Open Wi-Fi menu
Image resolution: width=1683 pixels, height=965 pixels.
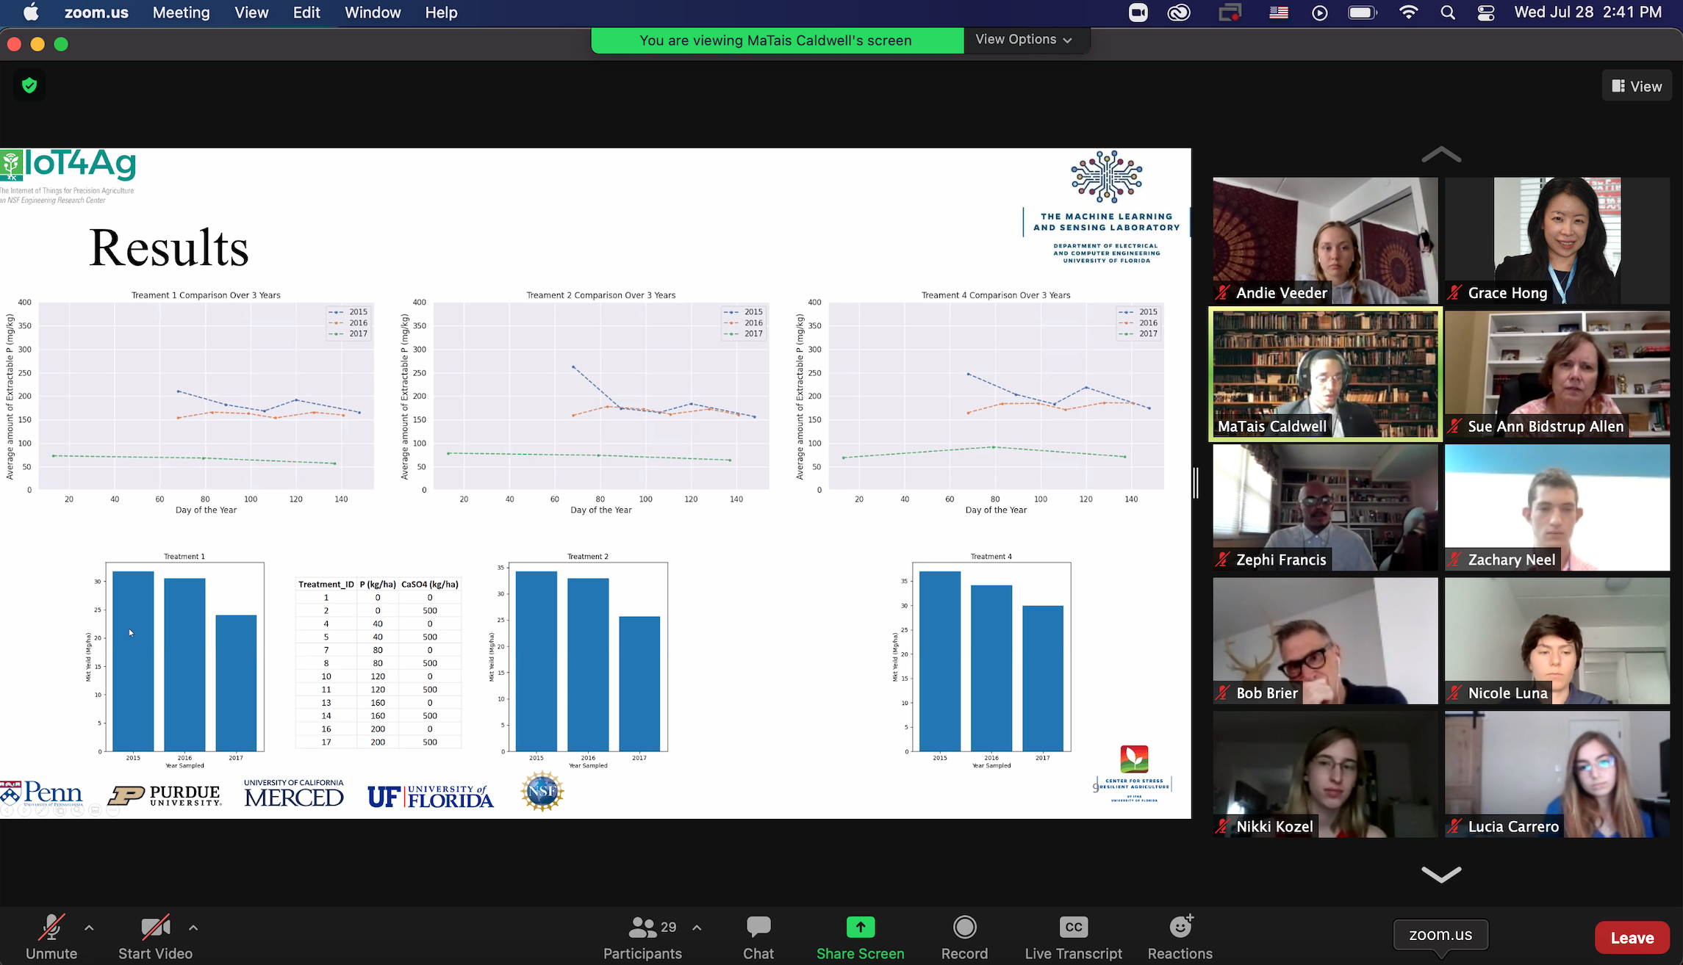1408,12
